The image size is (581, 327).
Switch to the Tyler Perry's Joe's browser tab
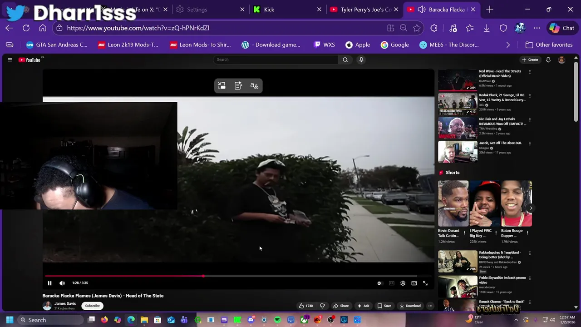(x=364, y=10)
